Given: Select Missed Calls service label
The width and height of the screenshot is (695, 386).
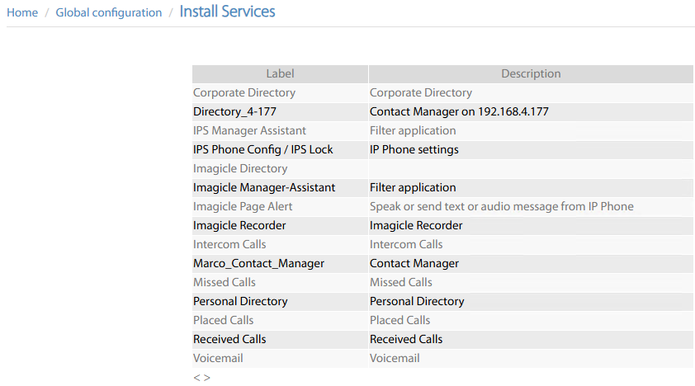Looking at the screenshot, I should point(224,282).
